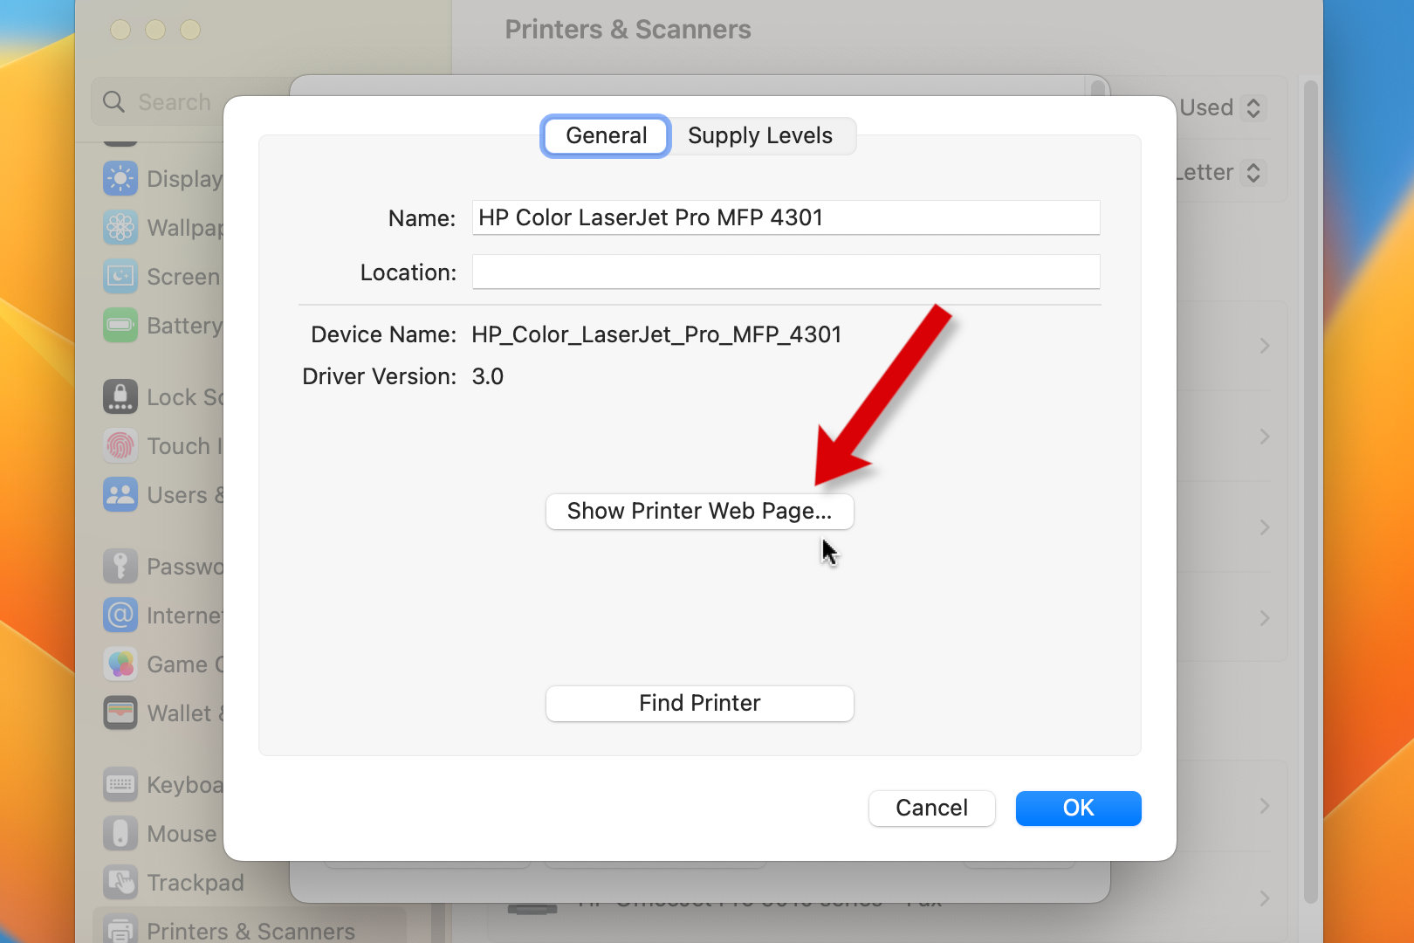1414x943 pixels.
Task: Select the Wallpaper sidebar icon
Action: click(120, 228)
